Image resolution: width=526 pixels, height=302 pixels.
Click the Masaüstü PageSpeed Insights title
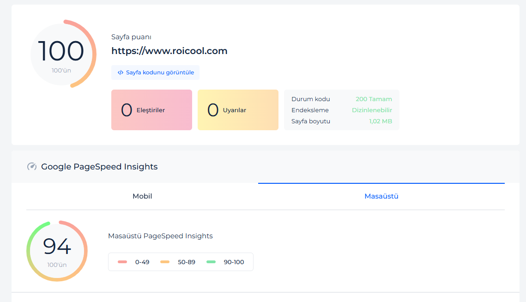(160, 236)
